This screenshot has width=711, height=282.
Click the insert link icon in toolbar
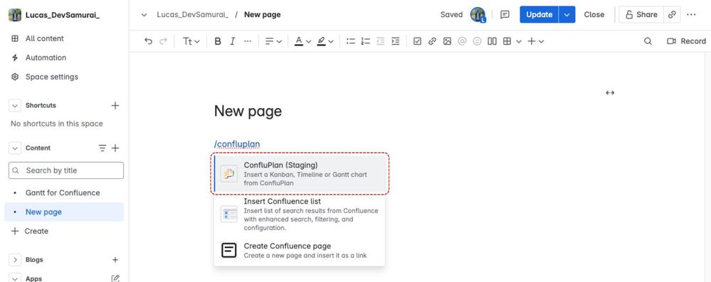click(432, 41)
